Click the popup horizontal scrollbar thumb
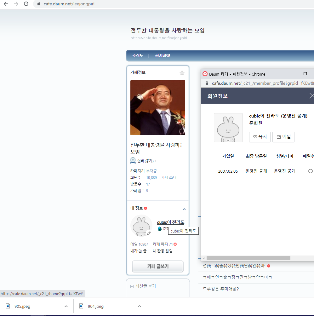The height and width of the screenshot is (316, 314). (248, 258)
